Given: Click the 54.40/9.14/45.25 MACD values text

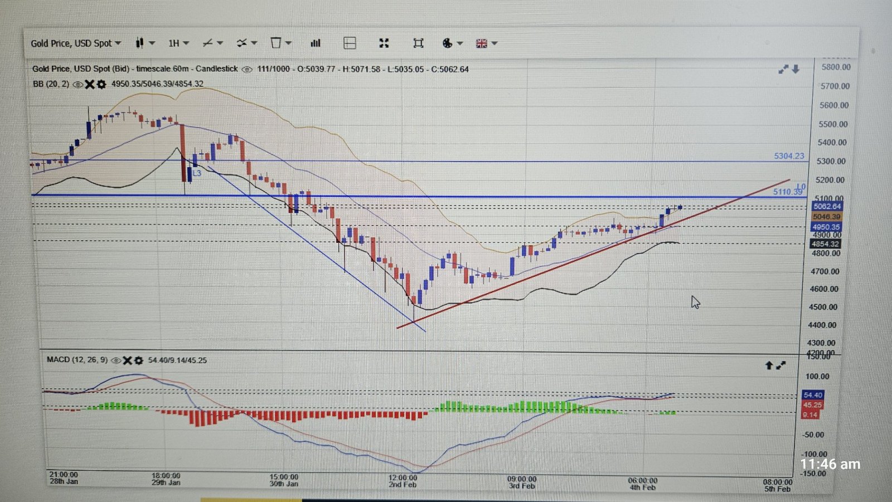Looking at the screenshot, I should pyautogui.click(x=177, y=360).
